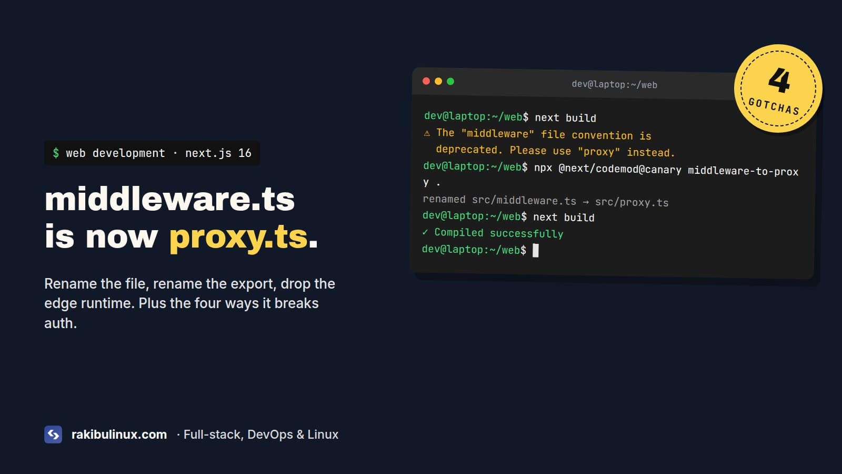Click the 'middleware.ts' headline line
This screenshot has height=474, width=842.
point(169,199)
